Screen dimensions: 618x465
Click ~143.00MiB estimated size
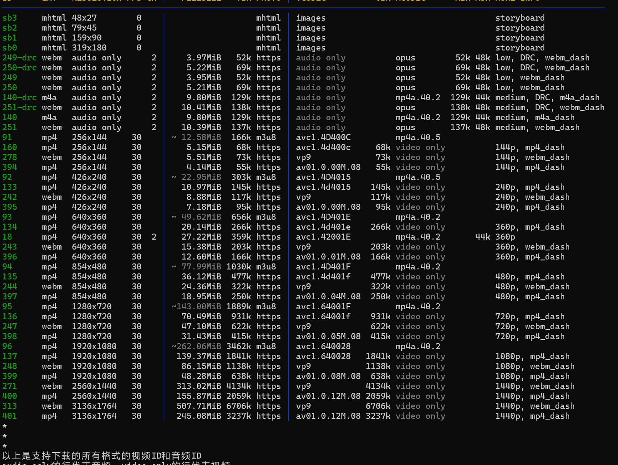point(196,306)
